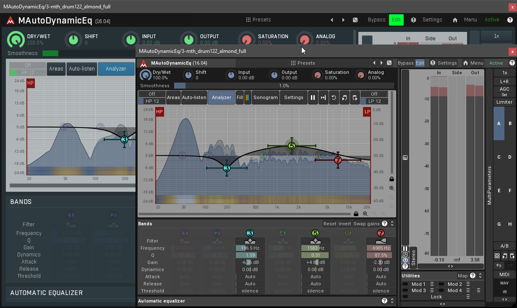The image size is (517, 308).
Task: Click the random preset dice icon
Action: [389, 63]
